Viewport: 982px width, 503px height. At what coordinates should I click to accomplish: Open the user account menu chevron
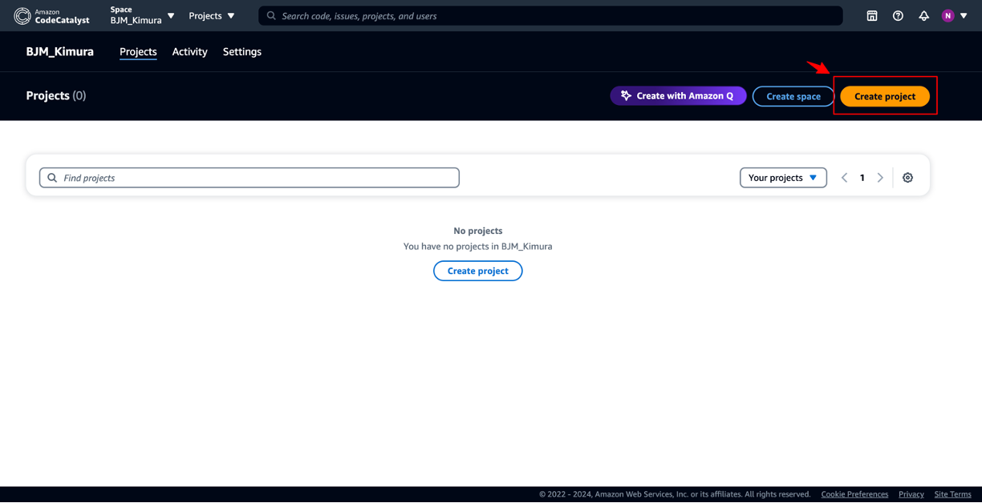(964, 15)
